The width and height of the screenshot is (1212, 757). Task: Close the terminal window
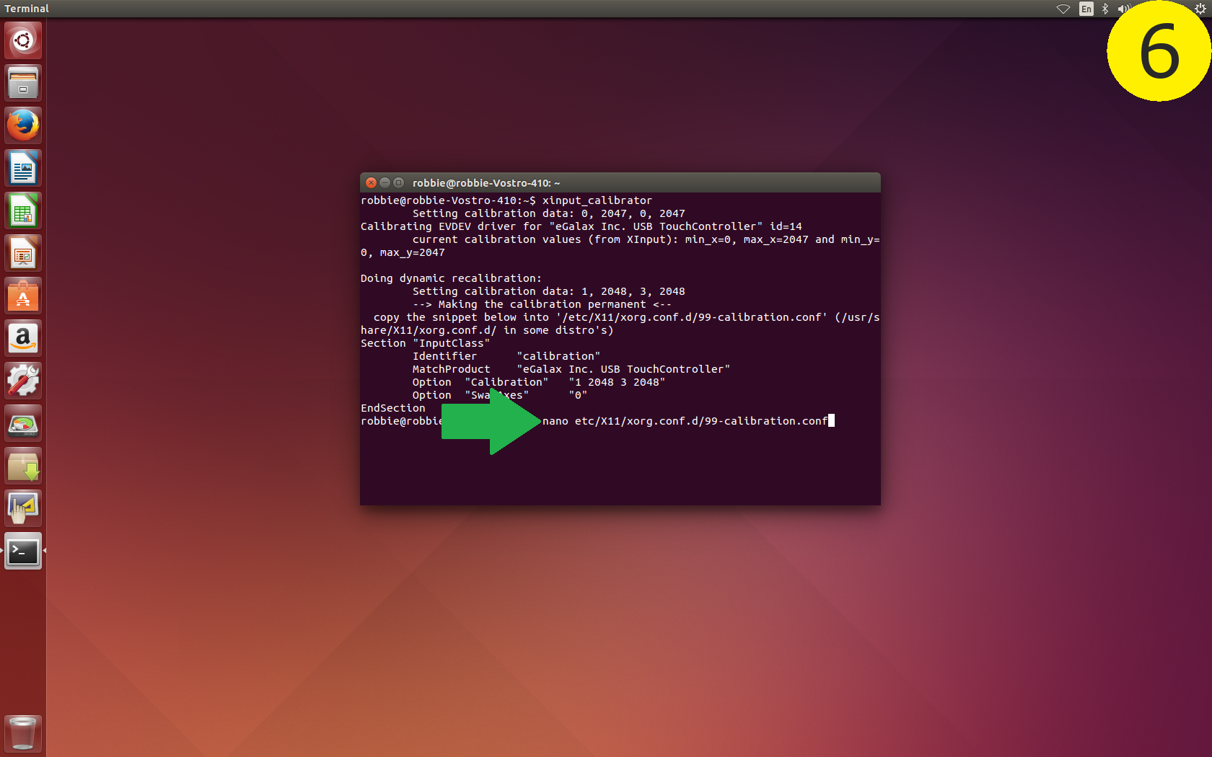tap(371, 183)
